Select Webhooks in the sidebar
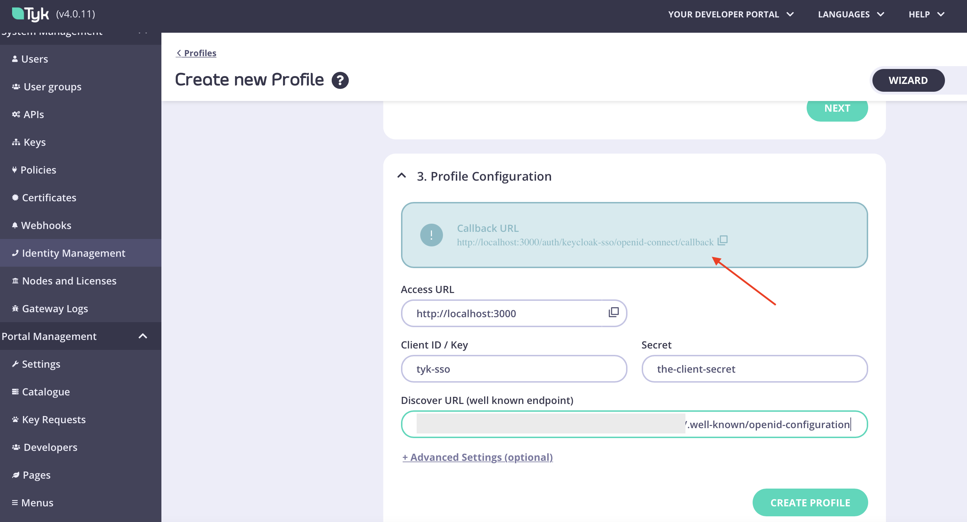This screenshot has width=967, height=522. (47, 225)
